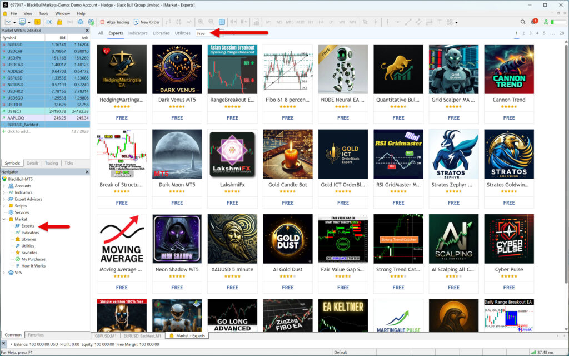
Task: Toggle the chart grid view icon
Action: pyautogui.click(x=223, y=22)
